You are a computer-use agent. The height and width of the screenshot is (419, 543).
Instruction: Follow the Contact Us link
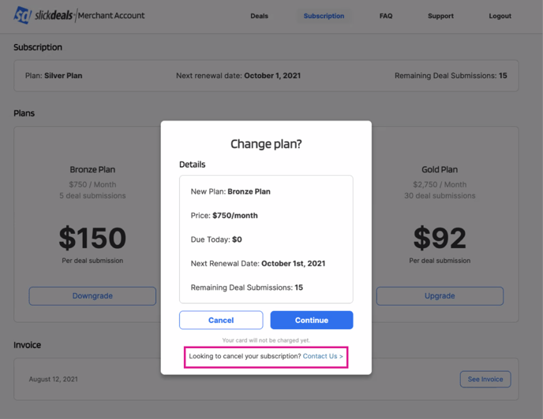[323, 357]
